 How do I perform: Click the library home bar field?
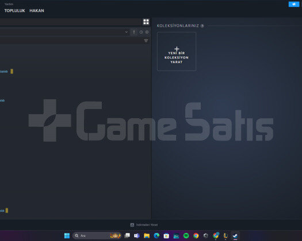point(71,22)
